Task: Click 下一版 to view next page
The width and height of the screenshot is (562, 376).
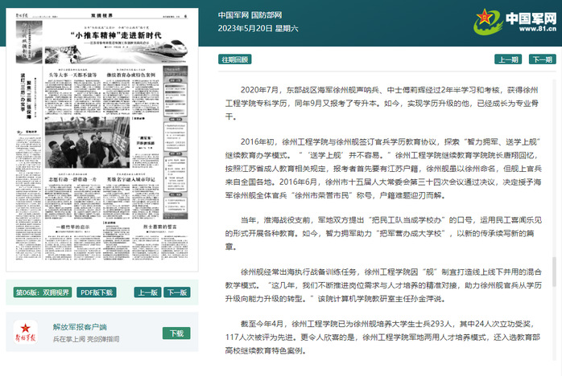Action: click(177, 292)
